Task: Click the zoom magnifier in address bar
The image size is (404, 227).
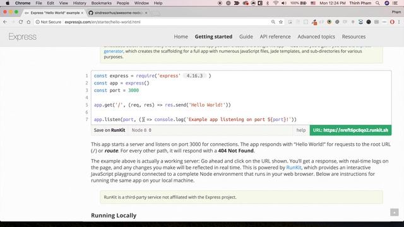Action: (x=273, y=22)
